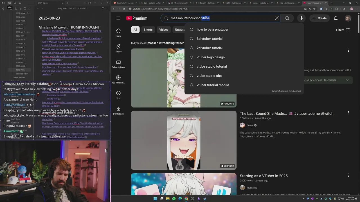Open Files view in Obsidian
Viewport: 360px width, 202px height.
pos(10,3)
